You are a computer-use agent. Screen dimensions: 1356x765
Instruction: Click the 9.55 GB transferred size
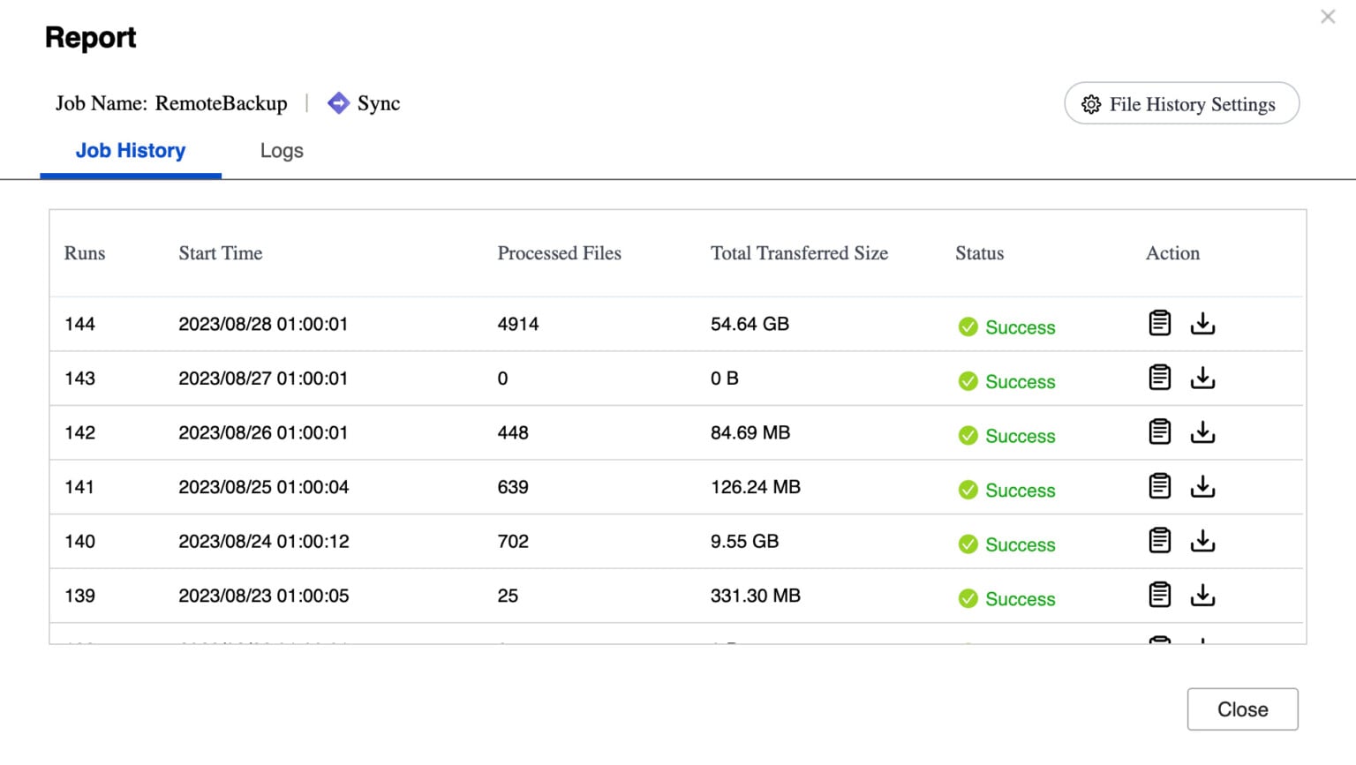coord(745,541)
